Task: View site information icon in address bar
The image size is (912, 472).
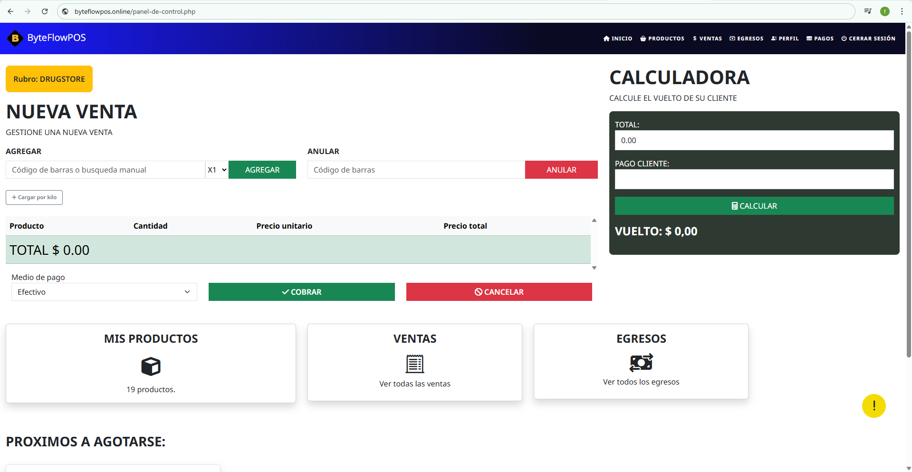Action: point(66,11)
